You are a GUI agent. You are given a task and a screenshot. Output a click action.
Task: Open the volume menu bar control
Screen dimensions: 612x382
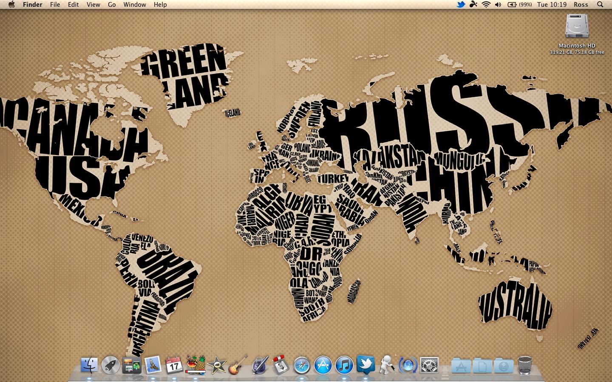coord(498,5)
